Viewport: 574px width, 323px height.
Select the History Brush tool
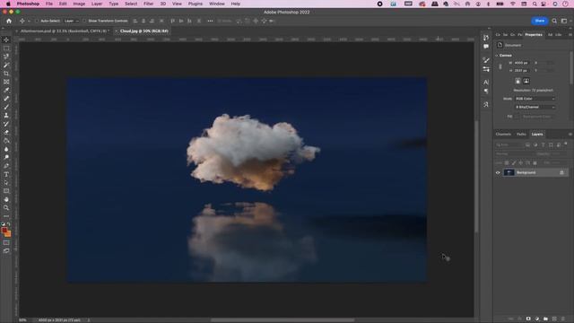pyautogui.click(x=6, y=124)
